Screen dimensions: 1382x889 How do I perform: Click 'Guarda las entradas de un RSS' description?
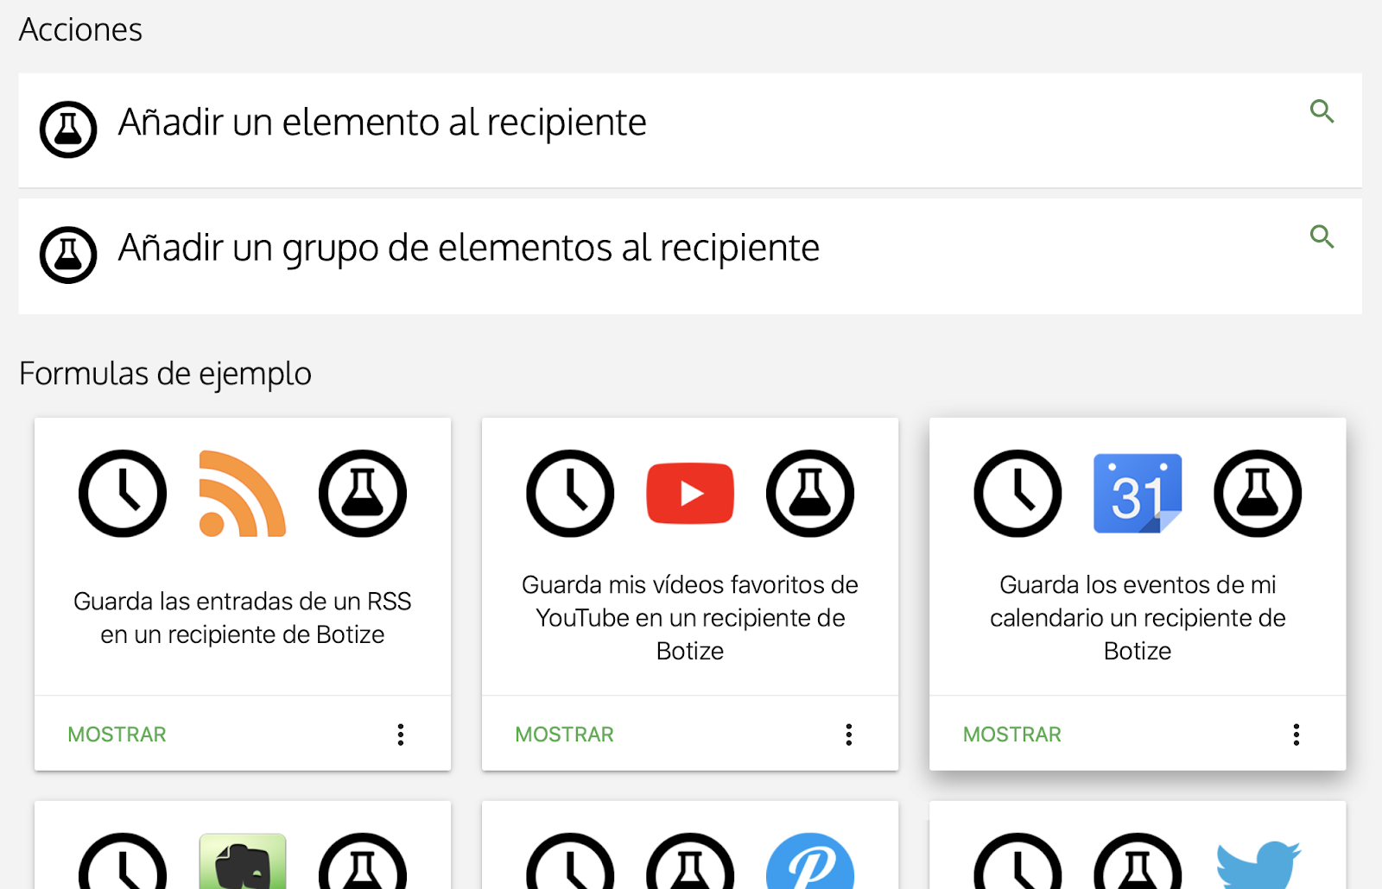point(243,618)
